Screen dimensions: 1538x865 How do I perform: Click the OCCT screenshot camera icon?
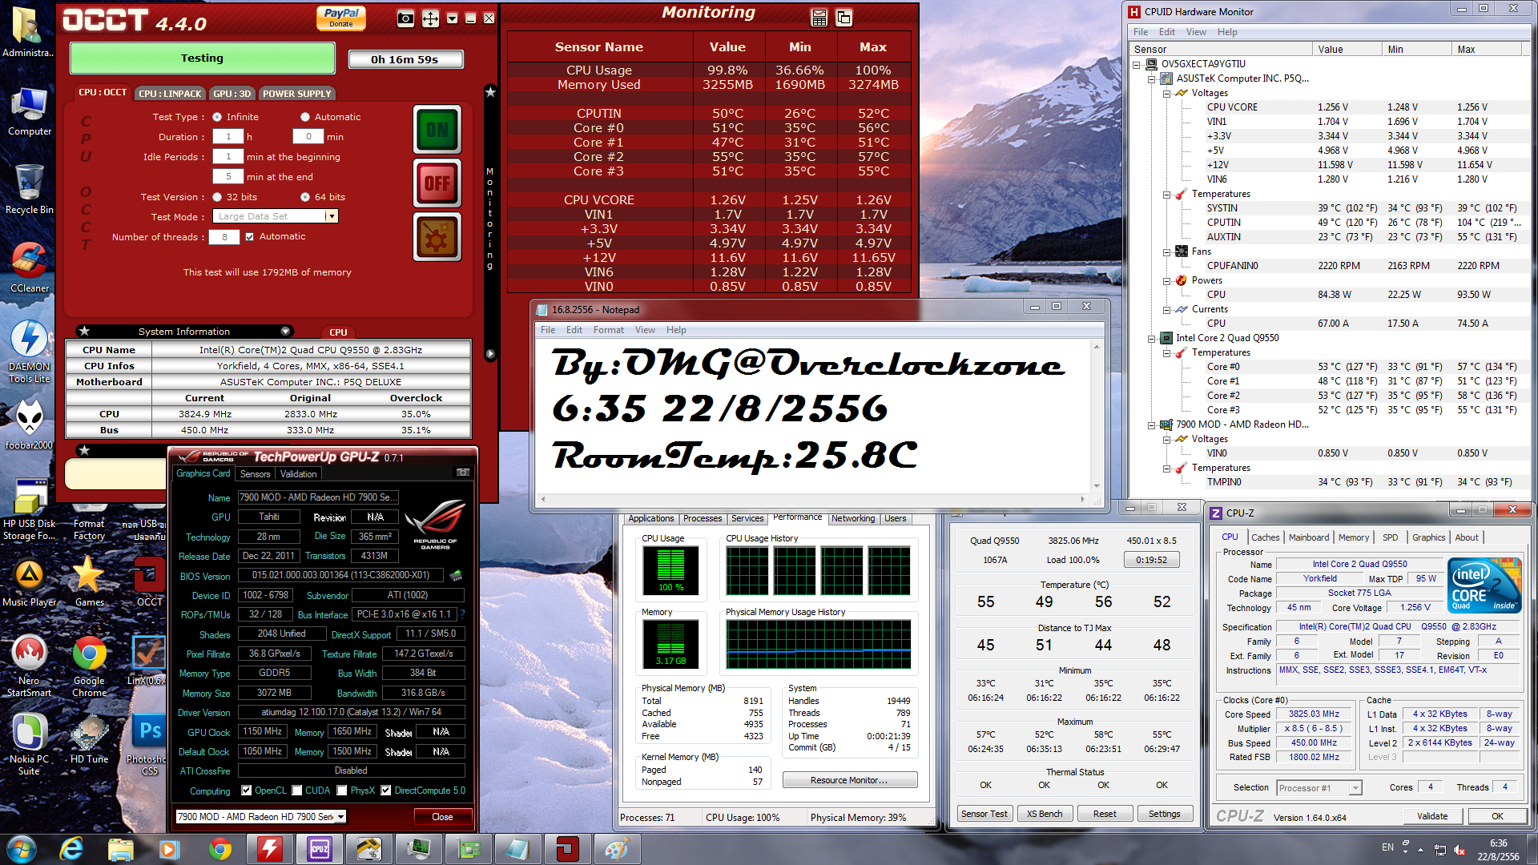pos(405,18)
